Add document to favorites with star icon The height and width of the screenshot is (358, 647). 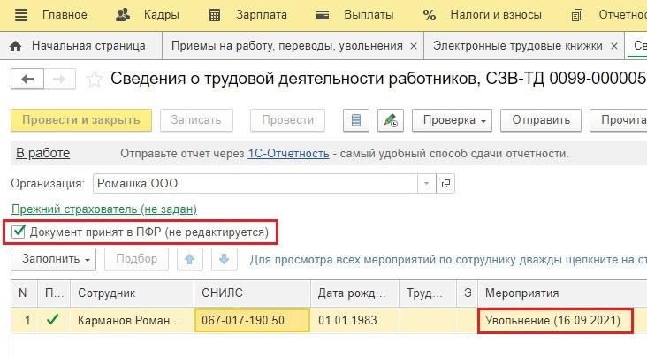tap(94, 79)
